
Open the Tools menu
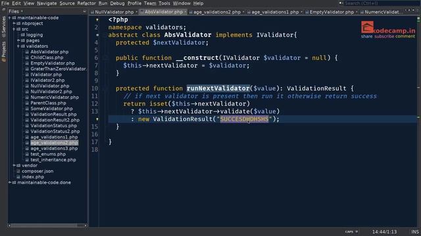coord(164,3)
